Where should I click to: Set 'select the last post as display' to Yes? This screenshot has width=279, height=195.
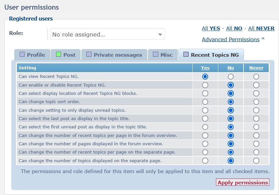pos(205,118)
